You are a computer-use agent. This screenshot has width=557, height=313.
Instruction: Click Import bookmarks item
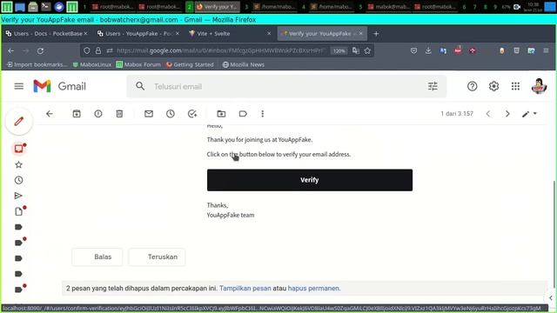(x=37, y=64)
